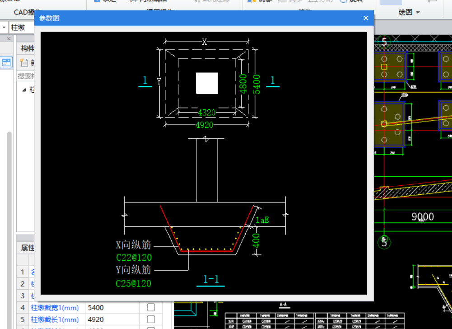The height and width of the screenshot is (329, 452).
Task: Open the 柱墩 component type combo box
Action: point(21,28)
